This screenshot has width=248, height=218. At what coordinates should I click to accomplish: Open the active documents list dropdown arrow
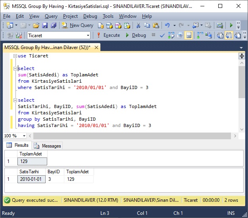point(241,47)
